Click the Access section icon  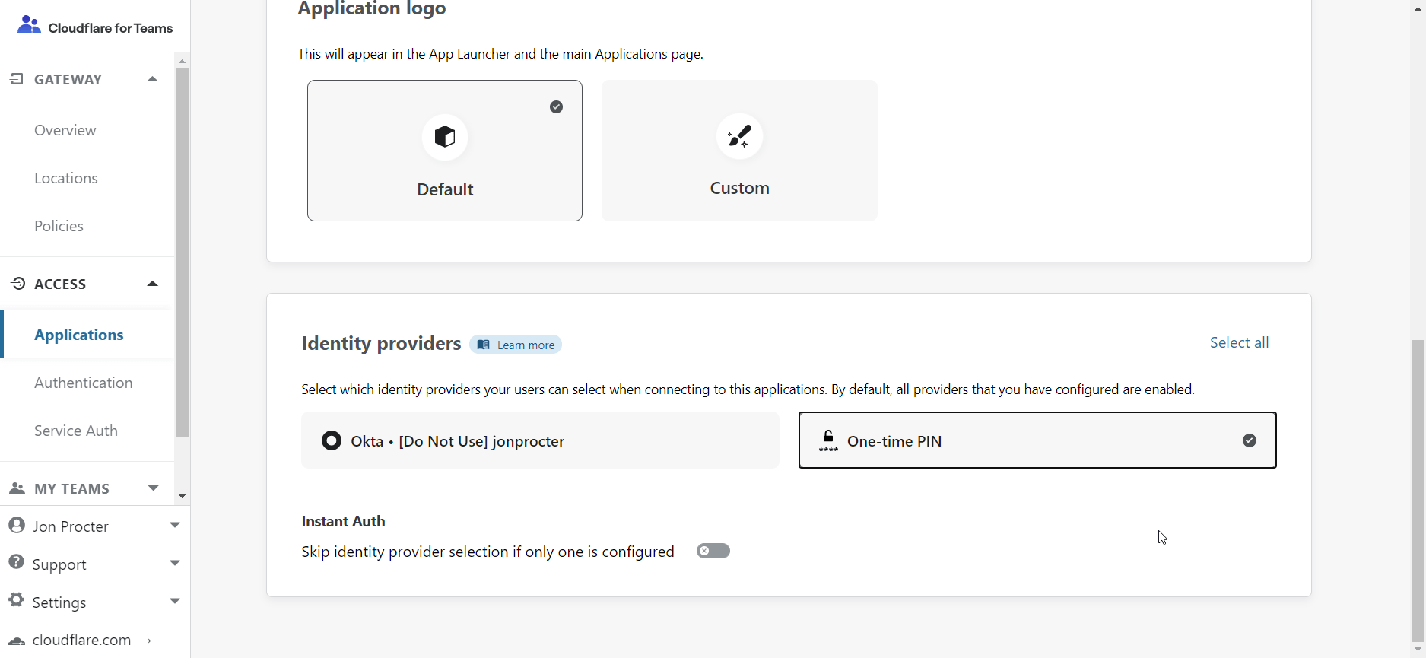click(x=16, y=283)
